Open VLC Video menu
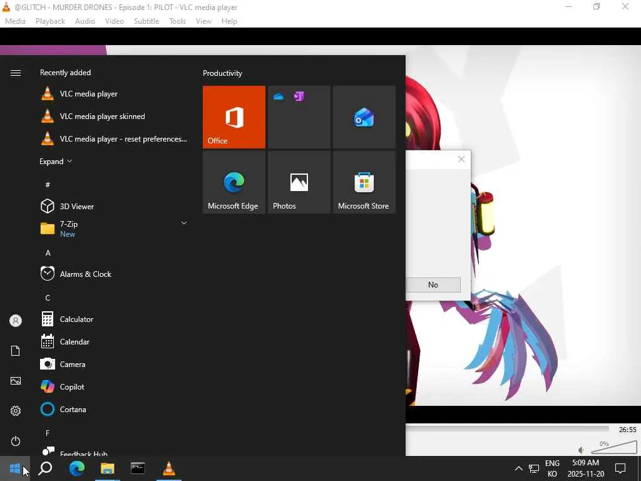 (115, 21)
